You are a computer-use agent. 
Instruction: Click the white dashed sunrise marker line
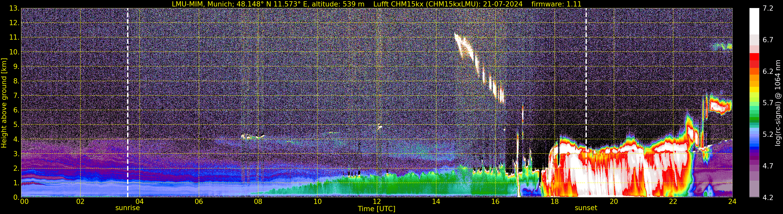pos(128,102)
